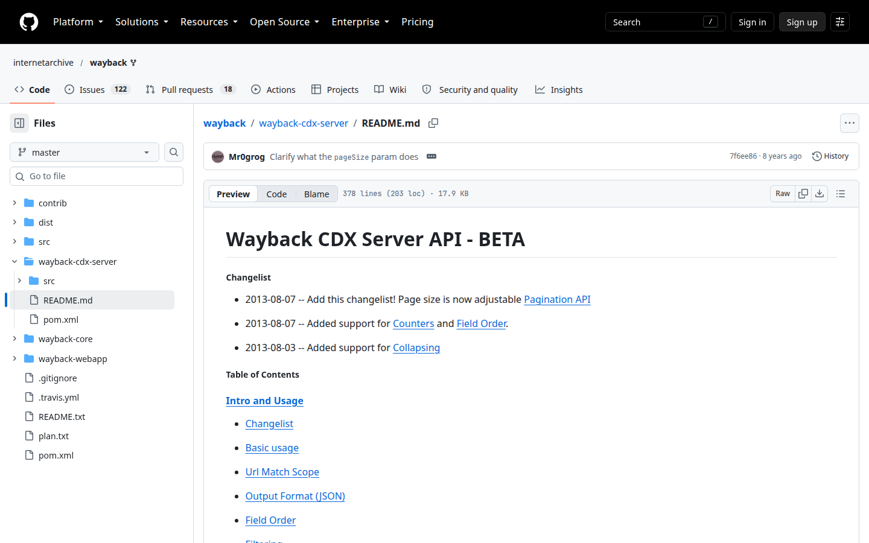
Task: Open the more file actions menu
Action: (850, 123)
